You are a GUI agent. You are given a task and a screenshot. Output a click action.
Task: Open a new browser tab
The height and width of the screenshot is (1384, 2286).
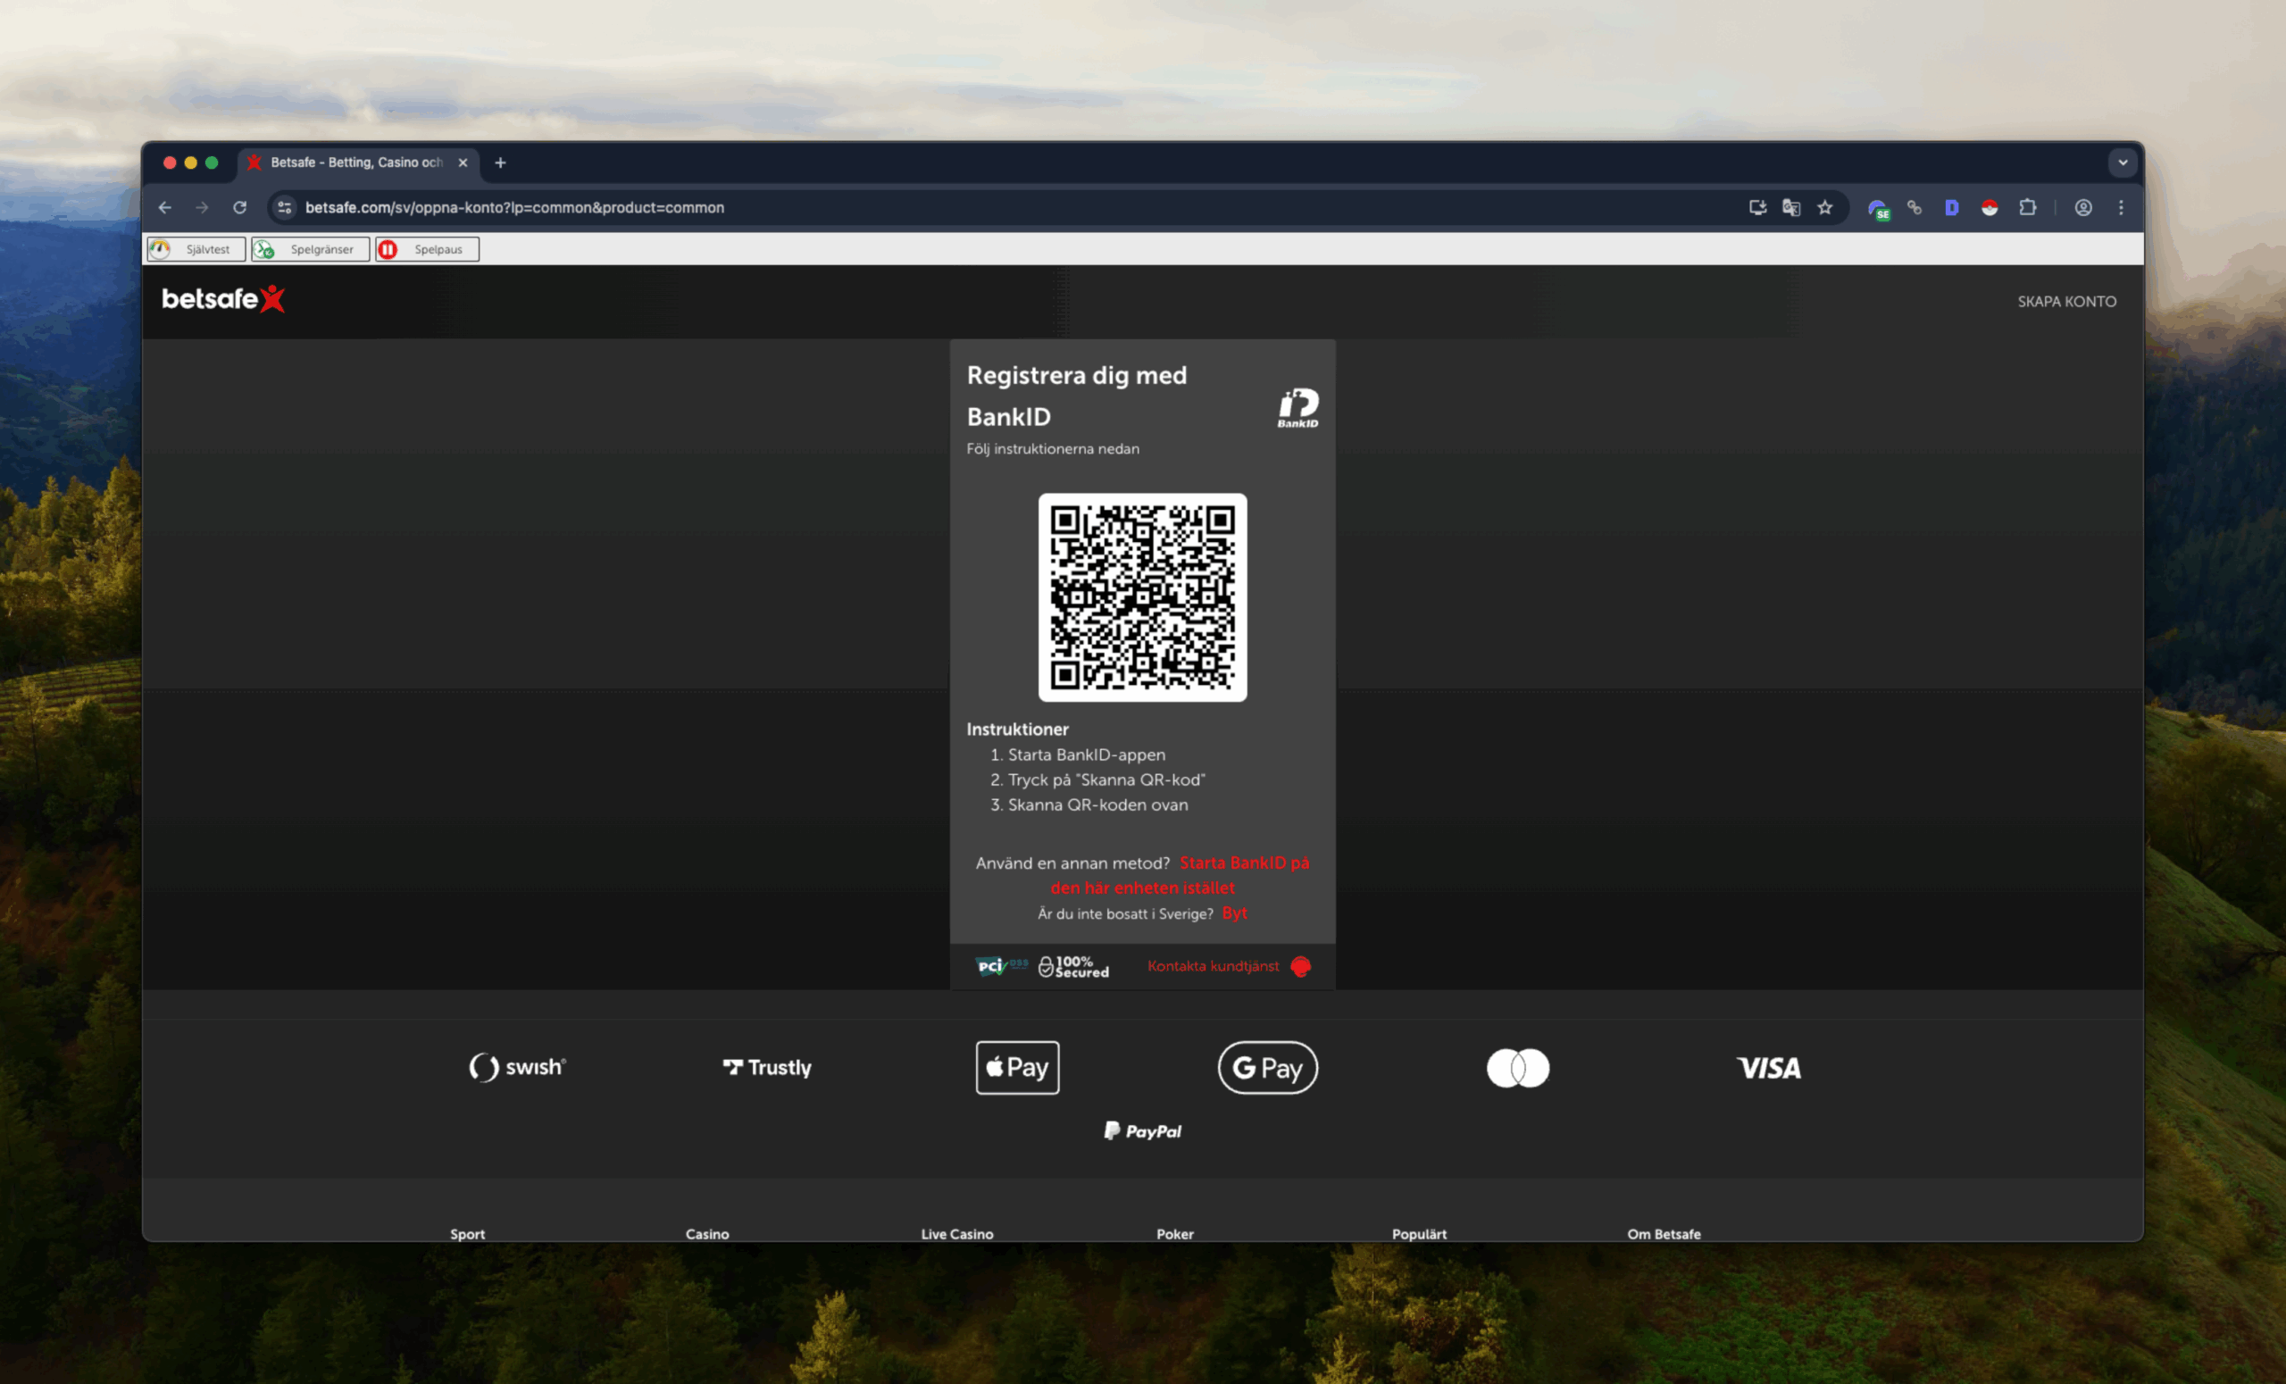coord(500,163)
